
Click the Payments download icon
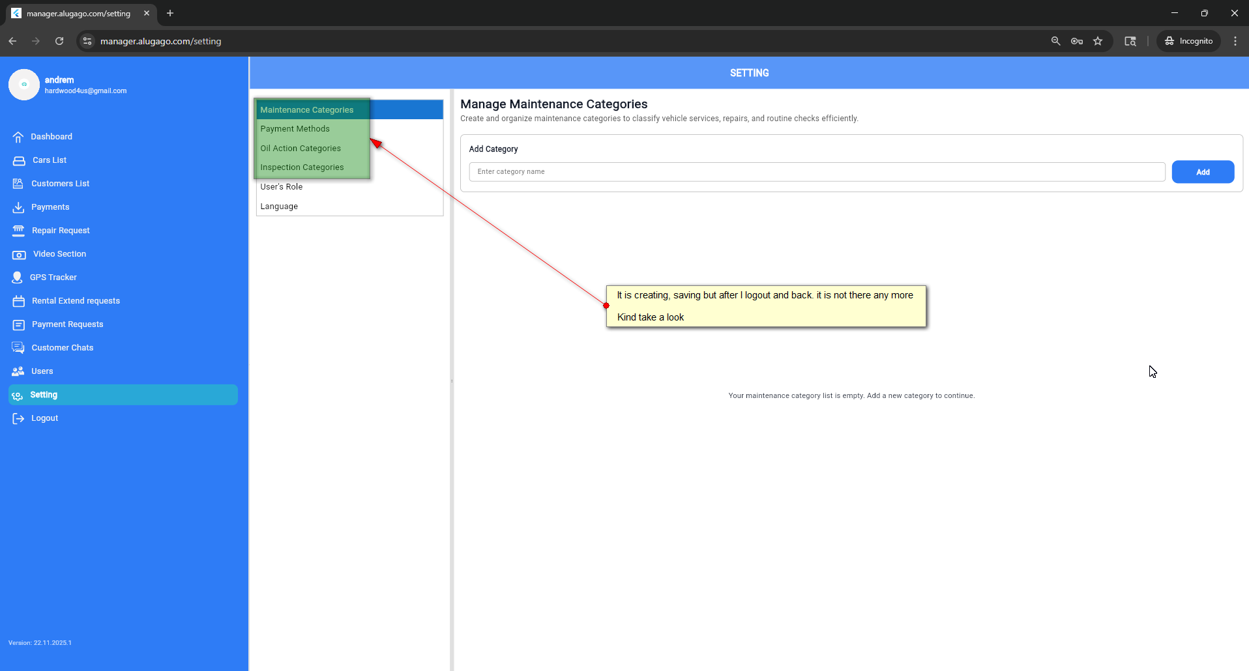pyautogui.click(x=18, y=207)
